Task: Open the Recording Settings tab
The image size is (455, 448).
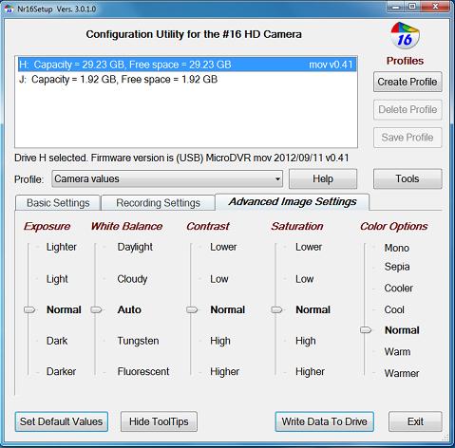Action: coord(158,203)
